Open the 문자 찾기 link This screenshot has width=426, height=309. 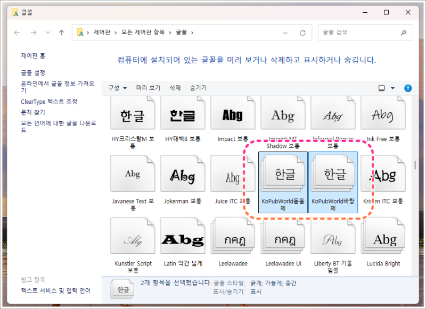[x=33, y=112]
